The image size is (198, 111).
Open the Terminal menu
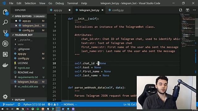(72, 3)
